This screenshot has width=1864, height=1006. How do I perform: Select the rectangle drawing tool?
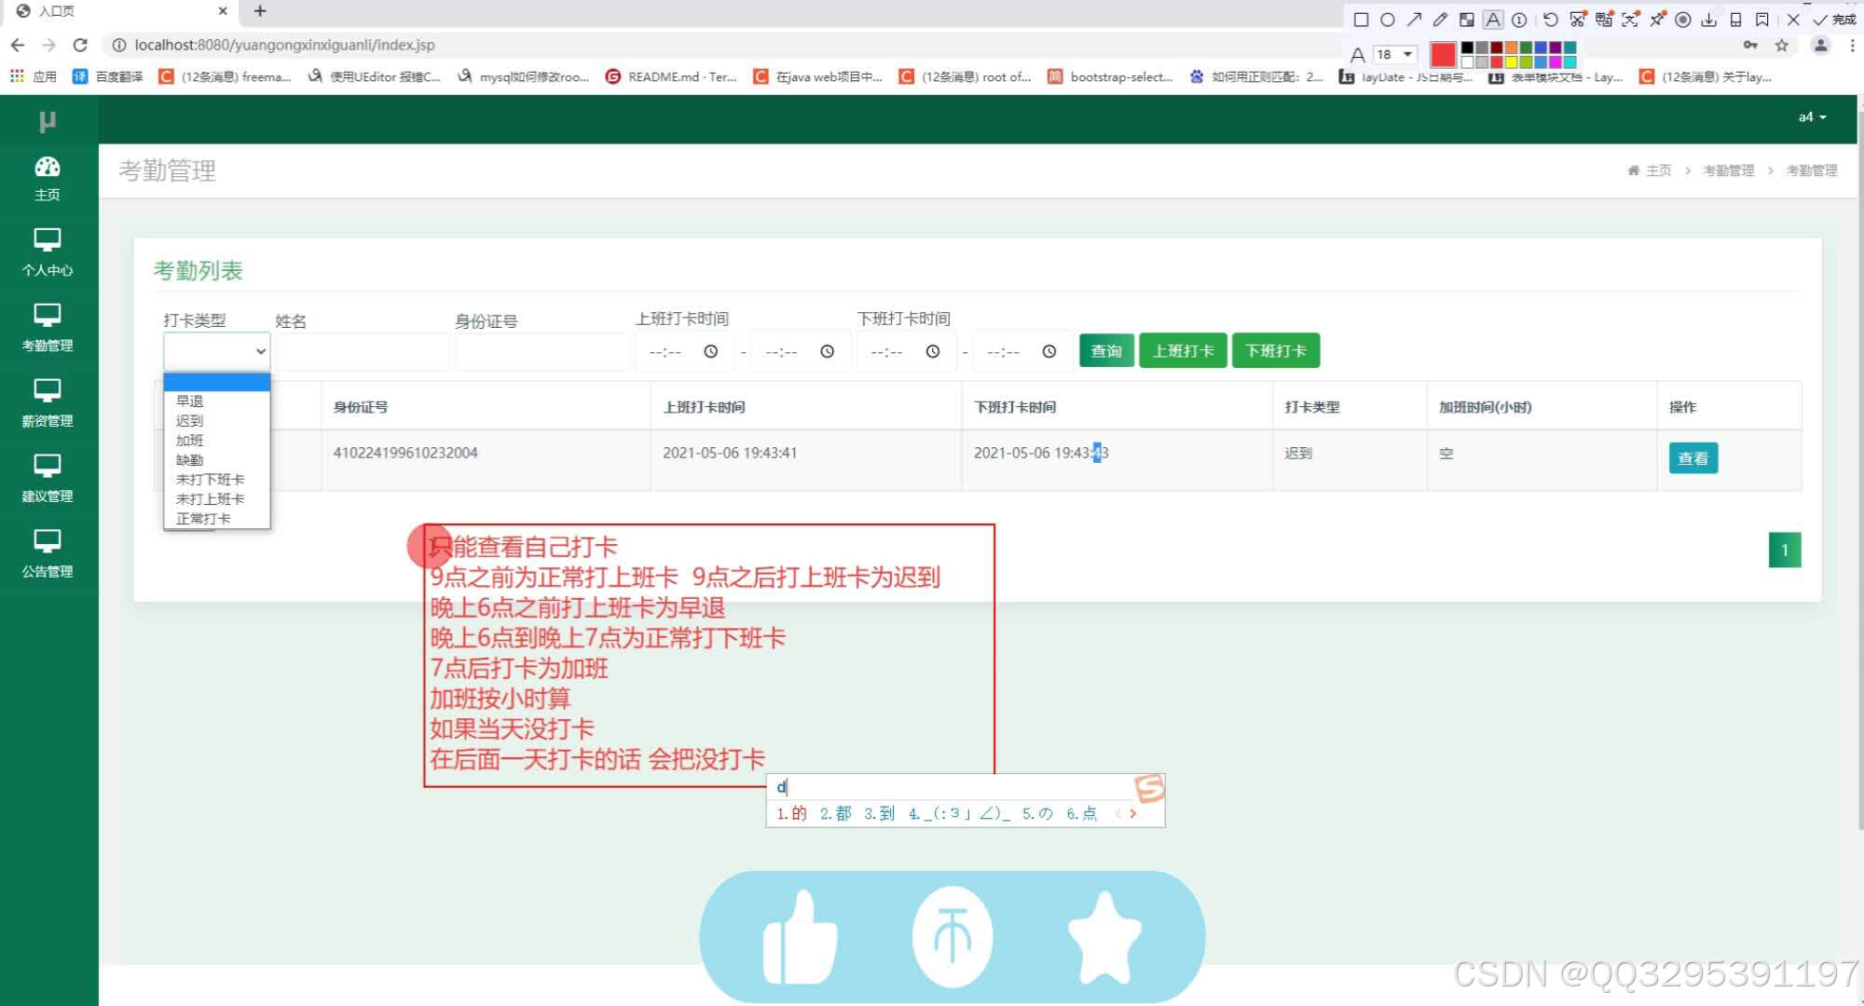tap(1361, 20)
